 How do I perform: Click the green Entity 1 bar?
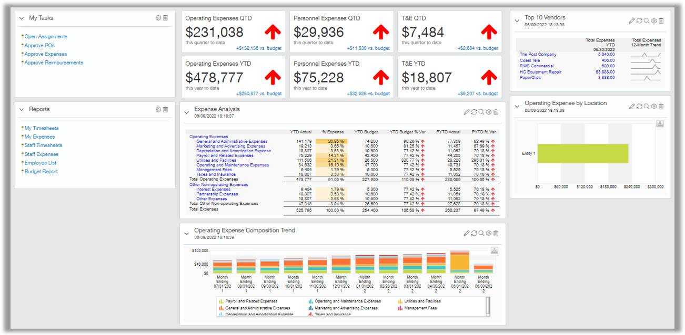(x=582, y=153)
